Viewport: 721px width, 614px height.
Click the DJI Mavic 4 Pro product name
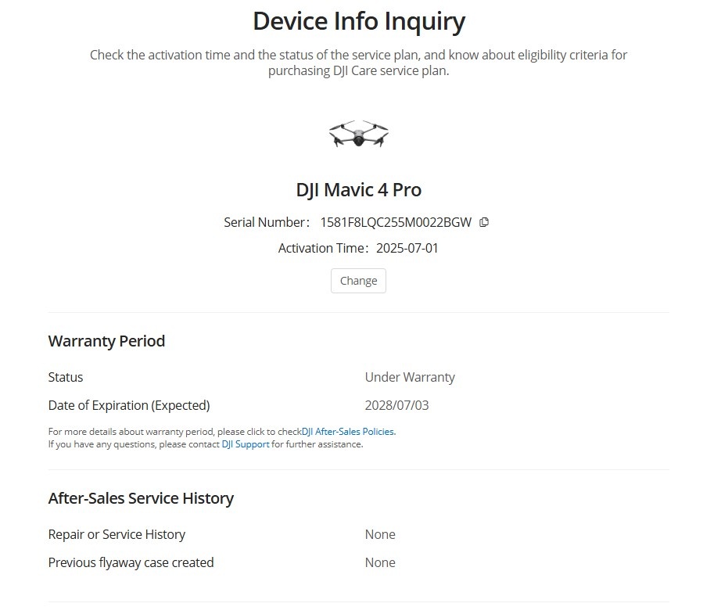pos(358,189)
